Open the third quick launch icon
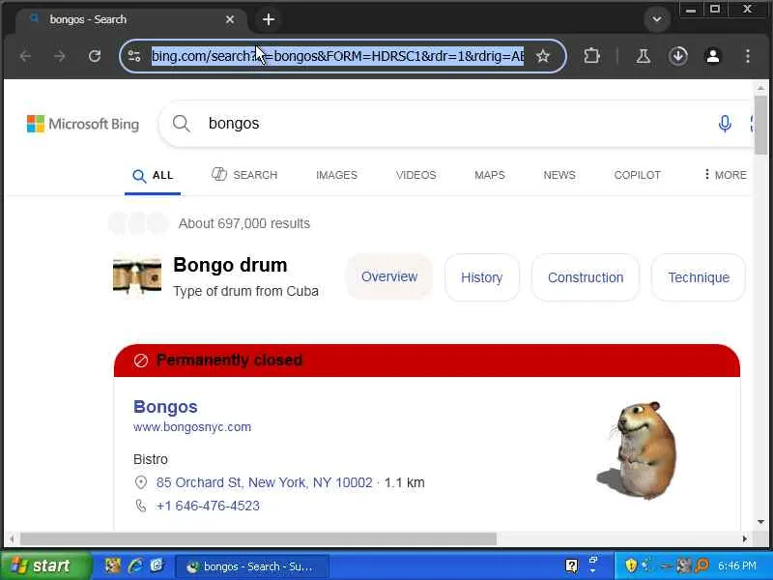The width and height of the screenshot is (773, 580). pyautogui.click(x=157, y=565)
